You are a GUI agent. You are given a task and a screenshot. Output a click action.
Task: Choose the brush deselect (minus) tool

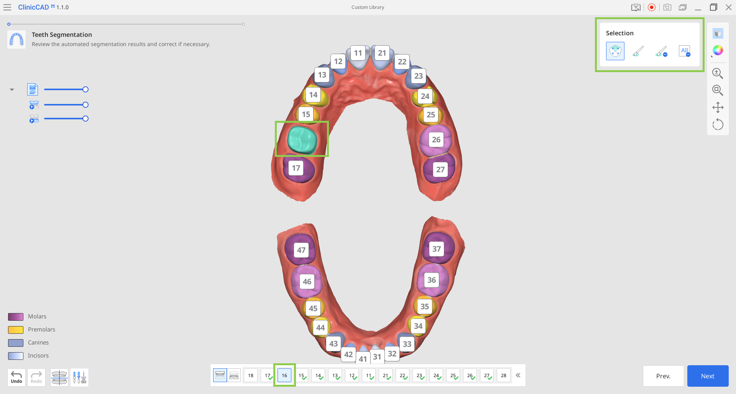coord(661,51)
